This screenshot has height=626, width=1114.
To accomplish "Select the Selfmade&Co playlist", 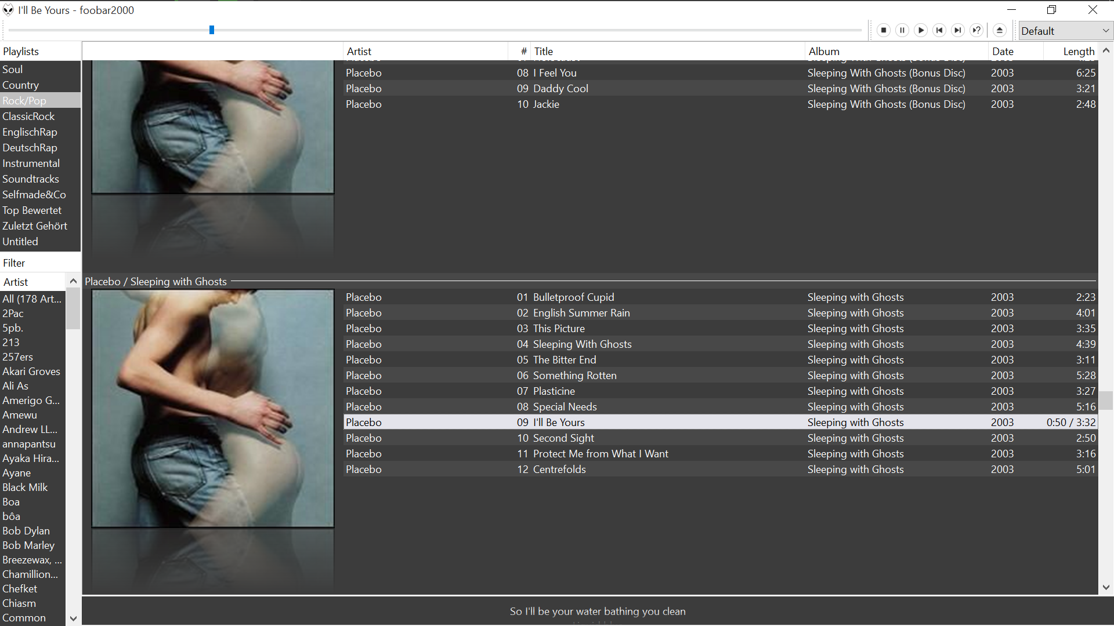I will click(40, 195).
